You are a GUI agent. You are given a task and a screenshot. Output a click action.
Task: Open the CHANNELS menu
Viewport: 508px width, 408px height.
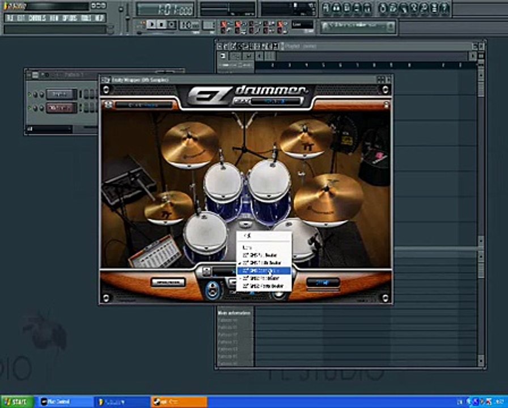[37, 18]
